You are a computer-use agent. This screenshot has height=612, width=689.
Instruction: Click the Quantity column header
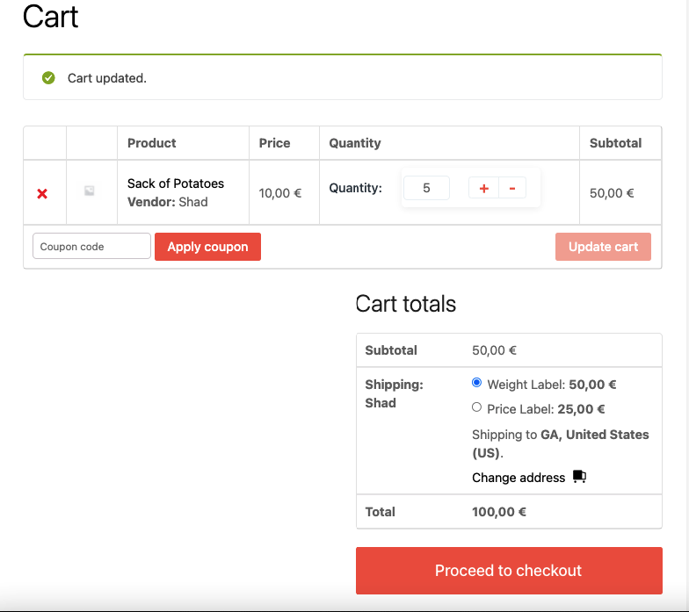[x=355, y=143]
